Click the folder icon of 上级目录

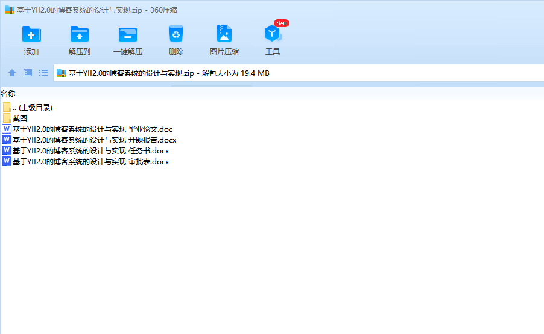point(7,107)
